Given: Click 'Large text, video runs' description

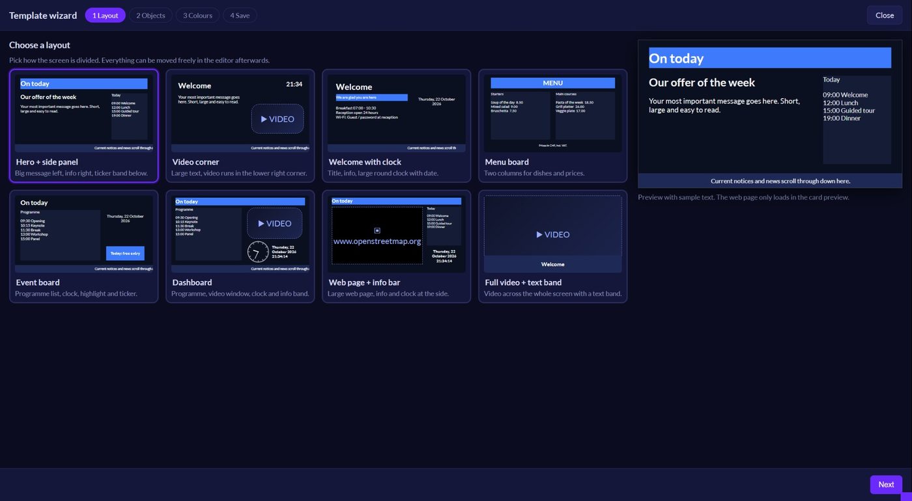Looking at the screenshot, I should click(239, 173).
